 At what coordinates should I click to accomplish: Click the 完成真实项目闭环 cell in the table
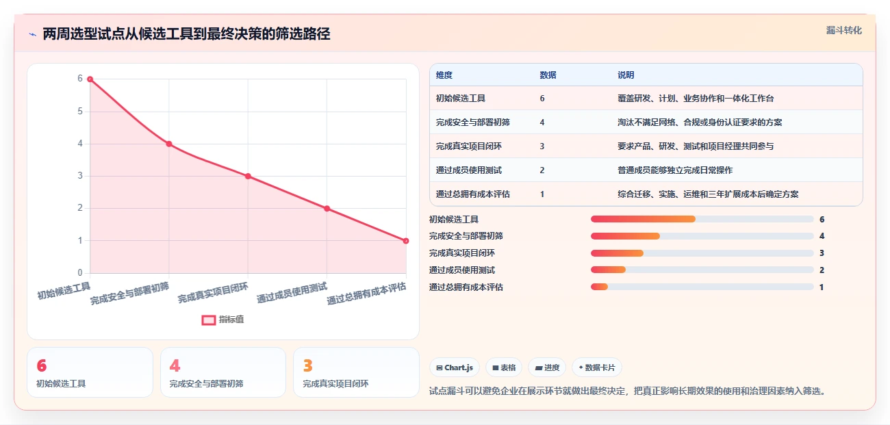469,146
